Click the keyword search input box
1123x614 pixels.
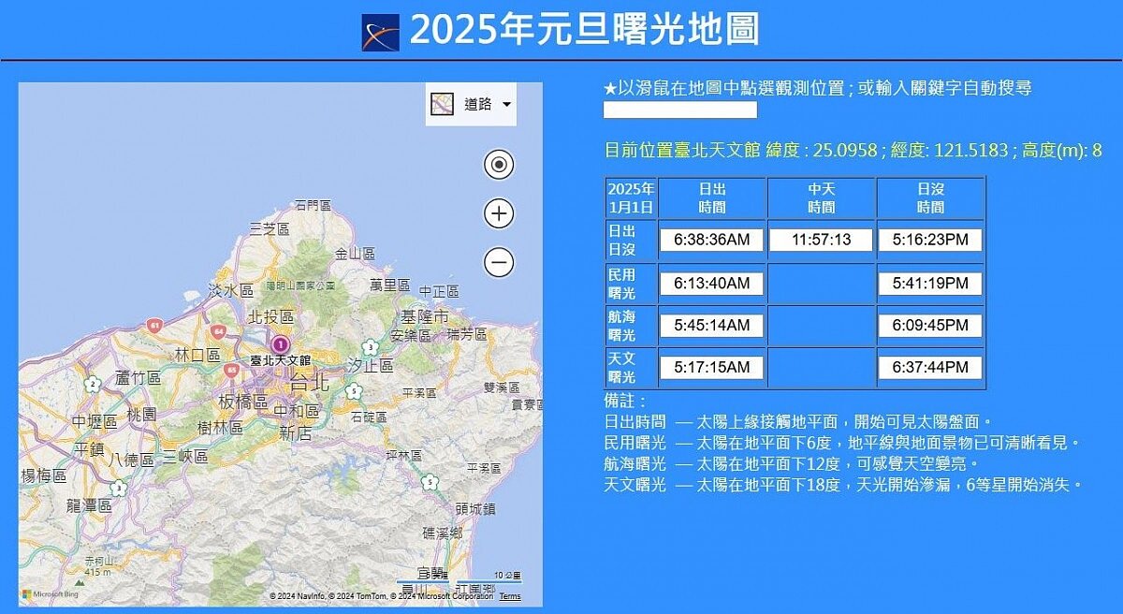[x=678, y=110]
